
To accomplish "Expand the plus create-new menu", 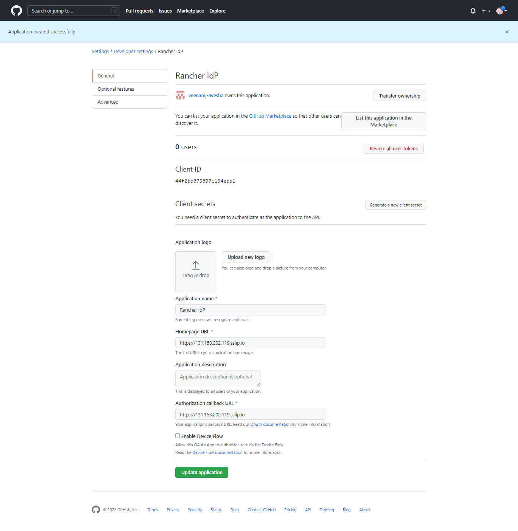I will click(486, 11).
